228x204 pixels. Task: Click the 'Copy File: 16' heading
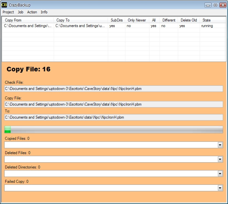pos(29,69)
